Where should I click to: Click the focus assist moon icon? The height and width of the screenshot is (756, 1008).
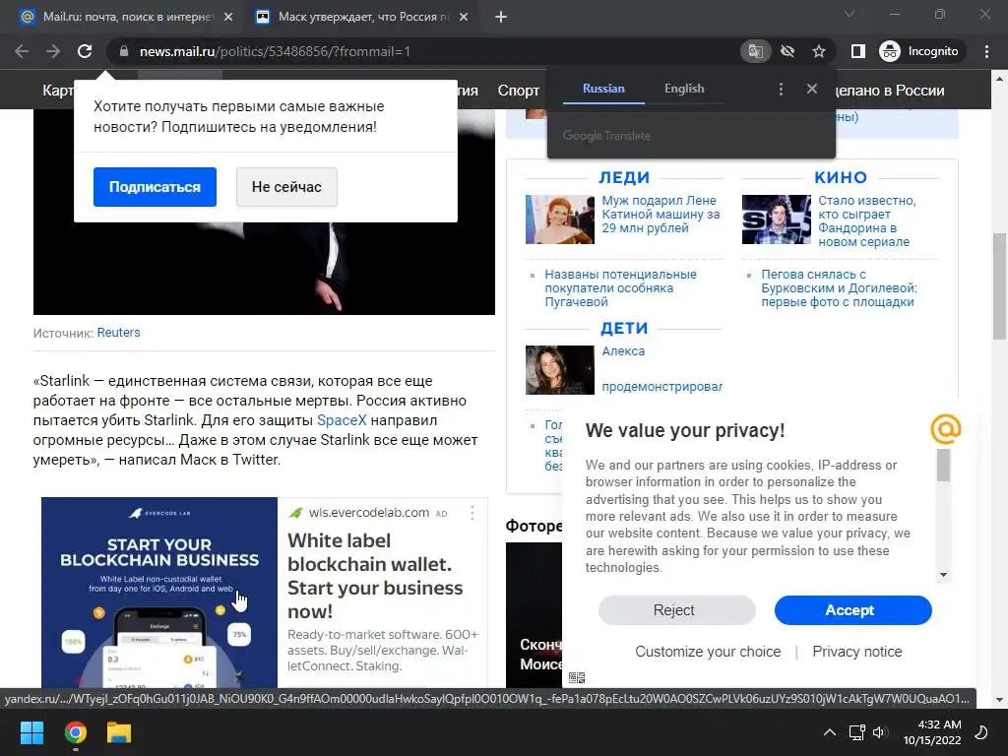pyautogui.click(x=981, y=732)
